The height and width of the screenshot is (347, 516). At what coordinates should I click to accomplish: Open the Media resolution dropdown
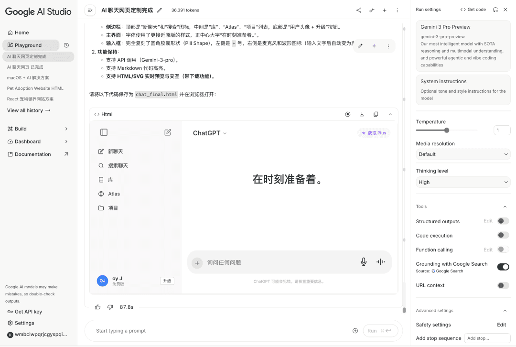click(x=462, y=154)
